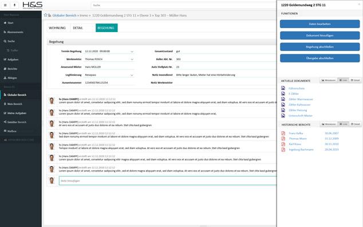Screen dimensions: 363x227
Task: Switch Aktuelle Dokumente to Miniaturen view
Action: click(x=329, y=80)
